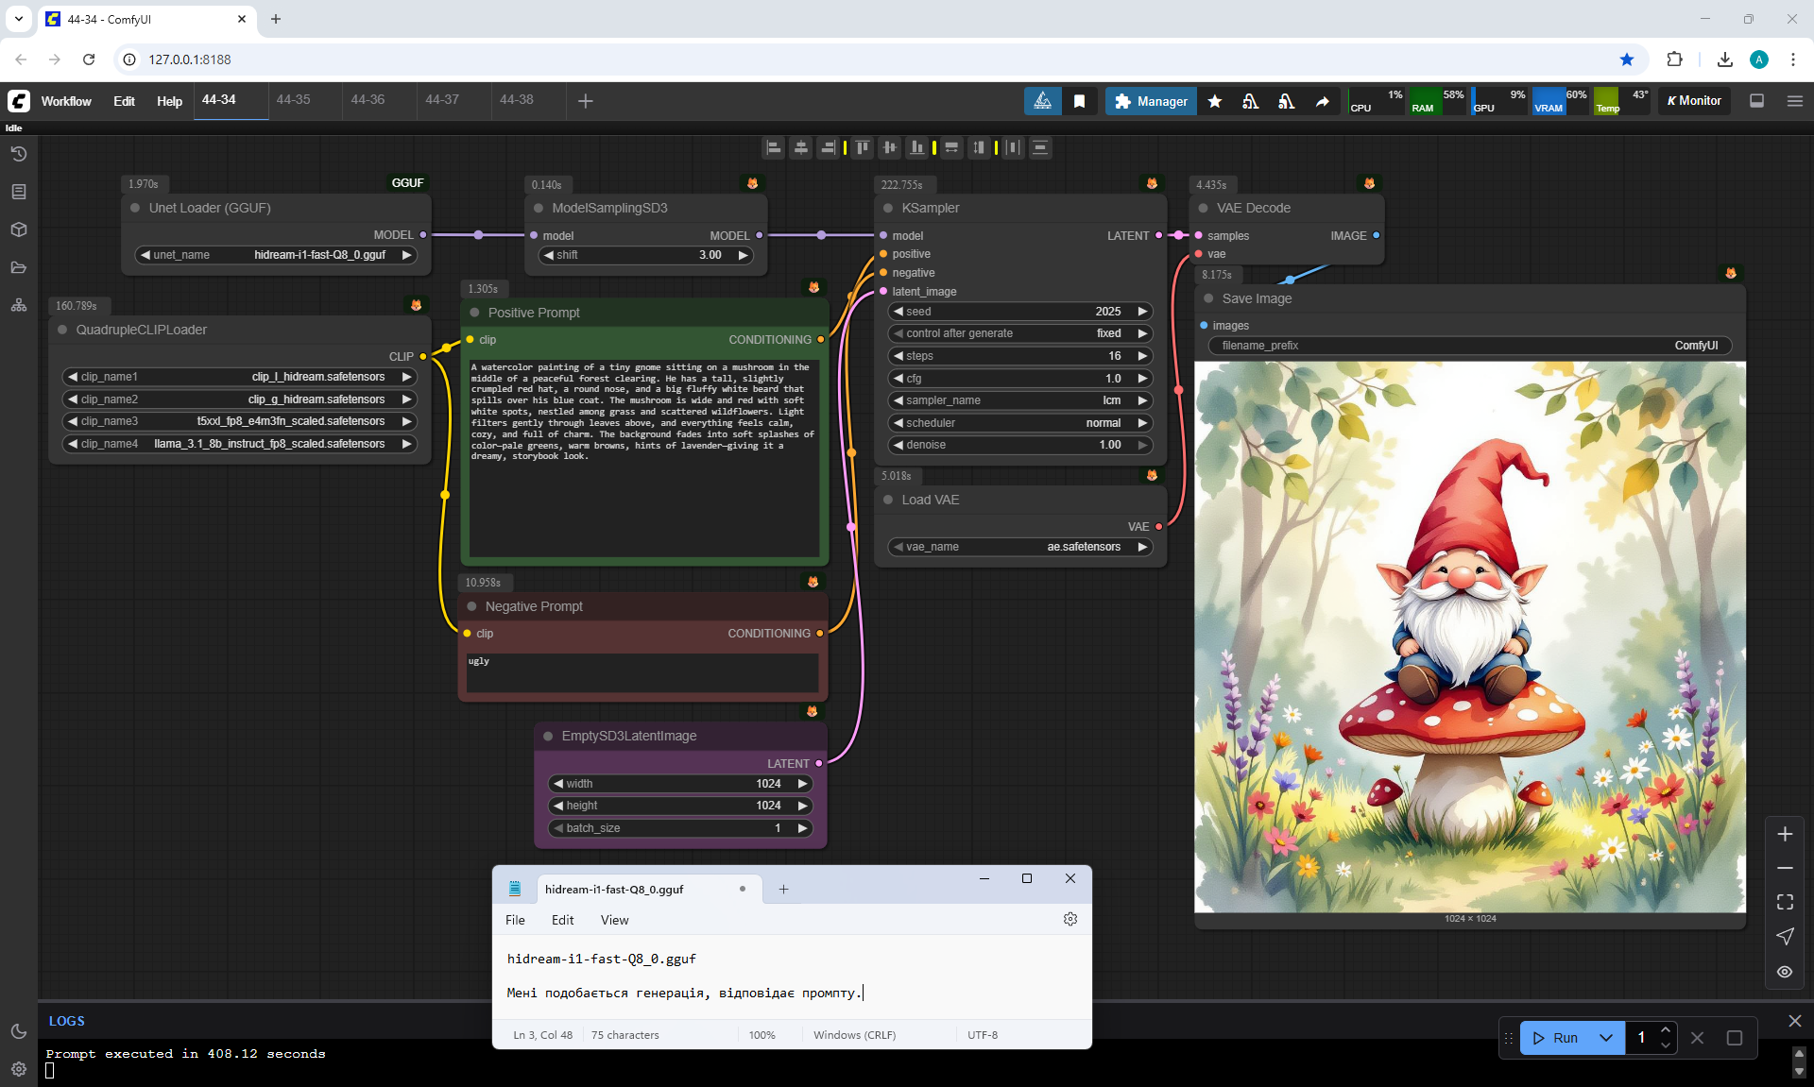Open the Manager panel
1814x1087 pixels.
(x=1151, y=101)
